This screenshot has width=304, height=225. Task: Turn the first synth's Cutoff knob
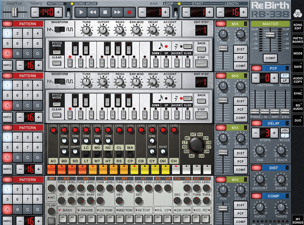[x=103, y=30]
